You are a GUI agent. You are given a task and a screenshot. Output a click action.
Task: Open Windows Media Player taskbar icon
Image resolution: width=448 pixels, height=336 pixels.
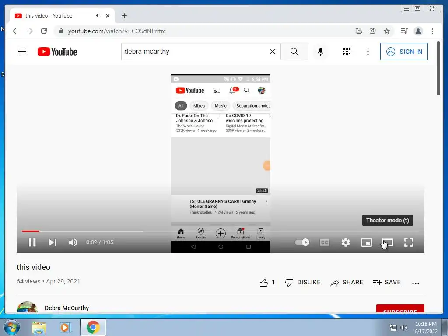66,327
